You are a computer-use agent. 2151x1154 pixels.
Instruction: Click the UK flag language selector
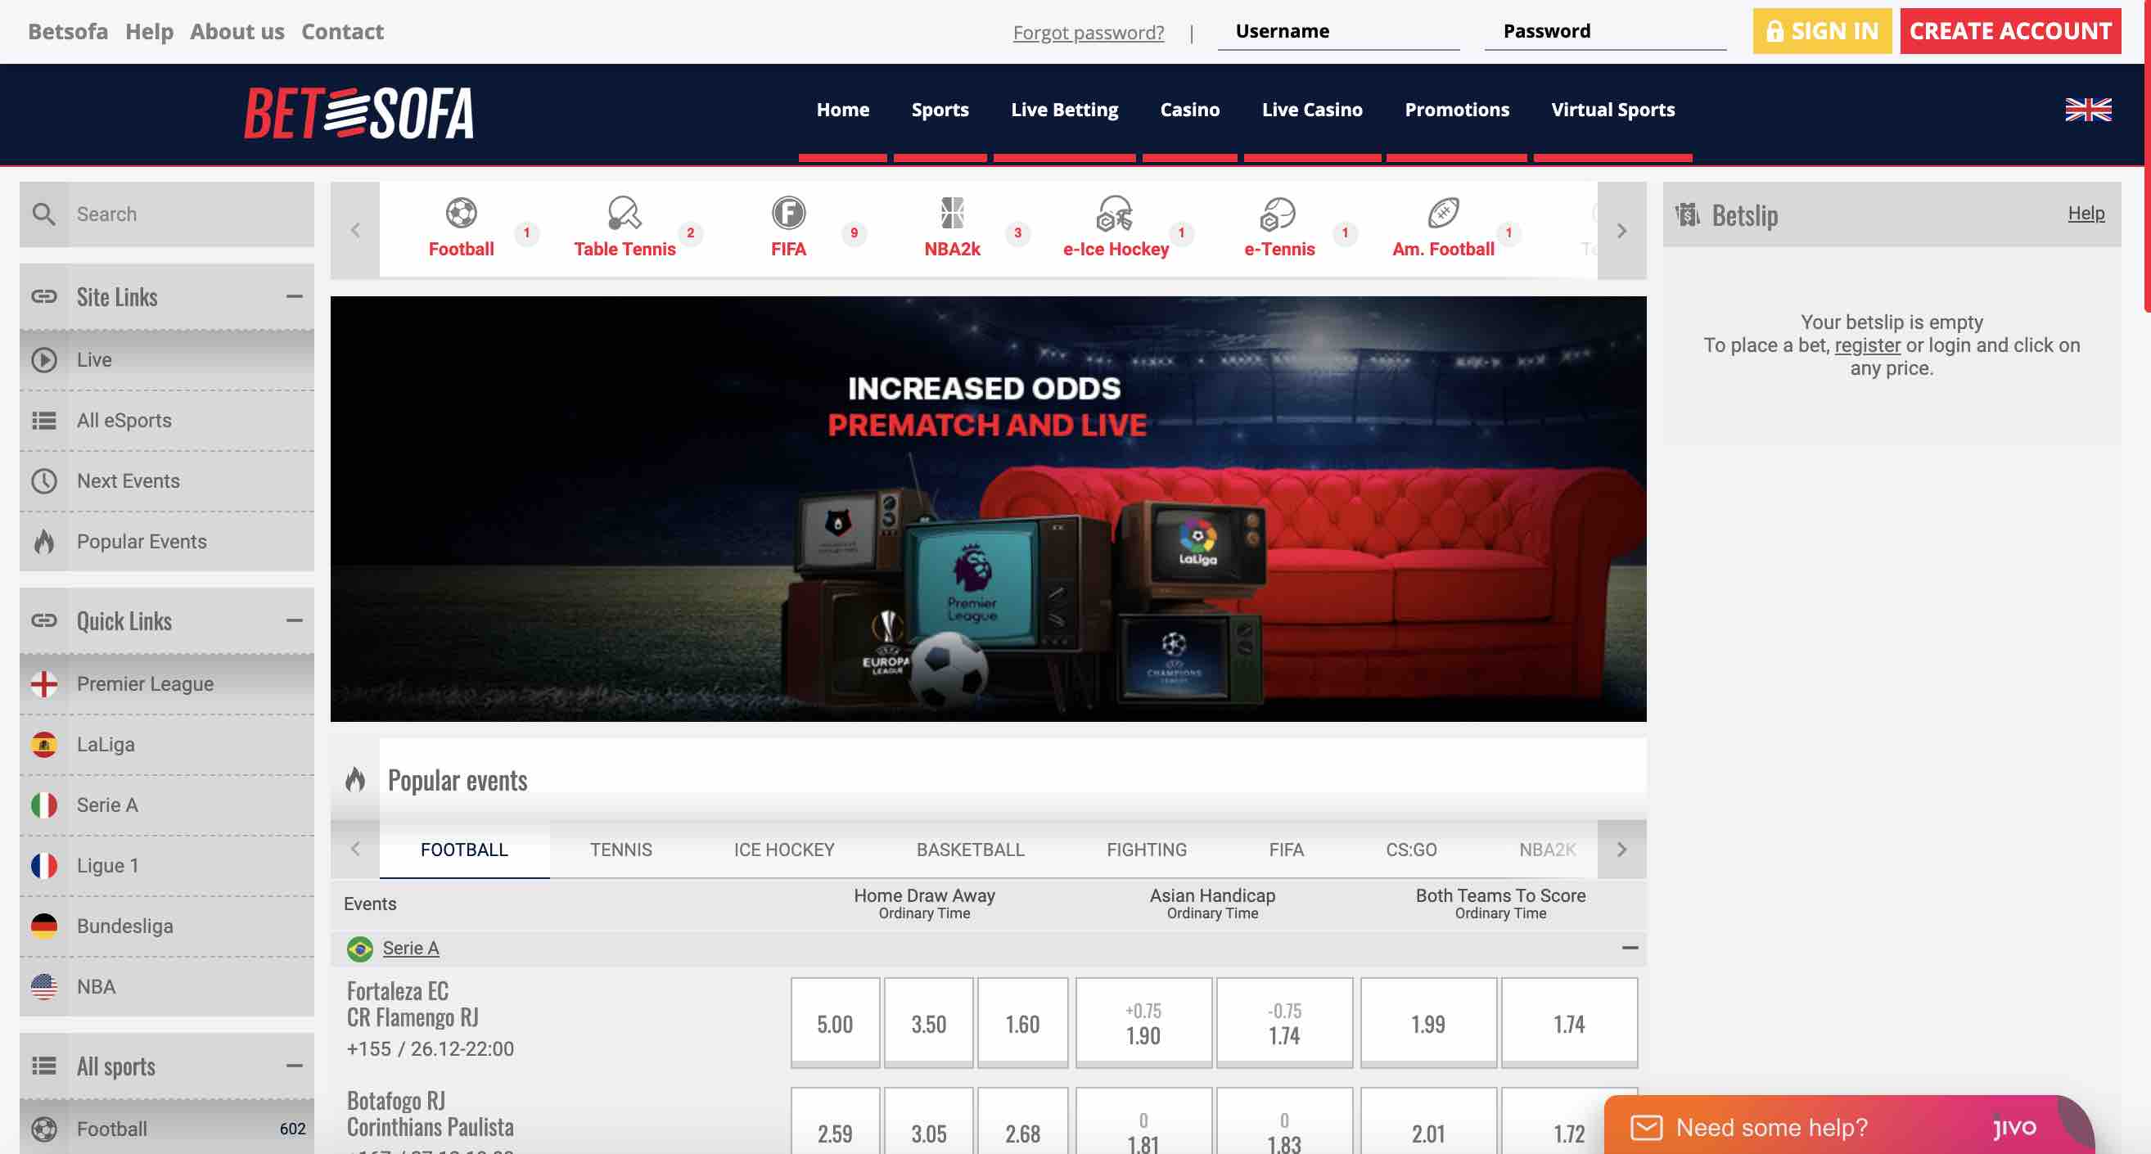coord(2088,110)
